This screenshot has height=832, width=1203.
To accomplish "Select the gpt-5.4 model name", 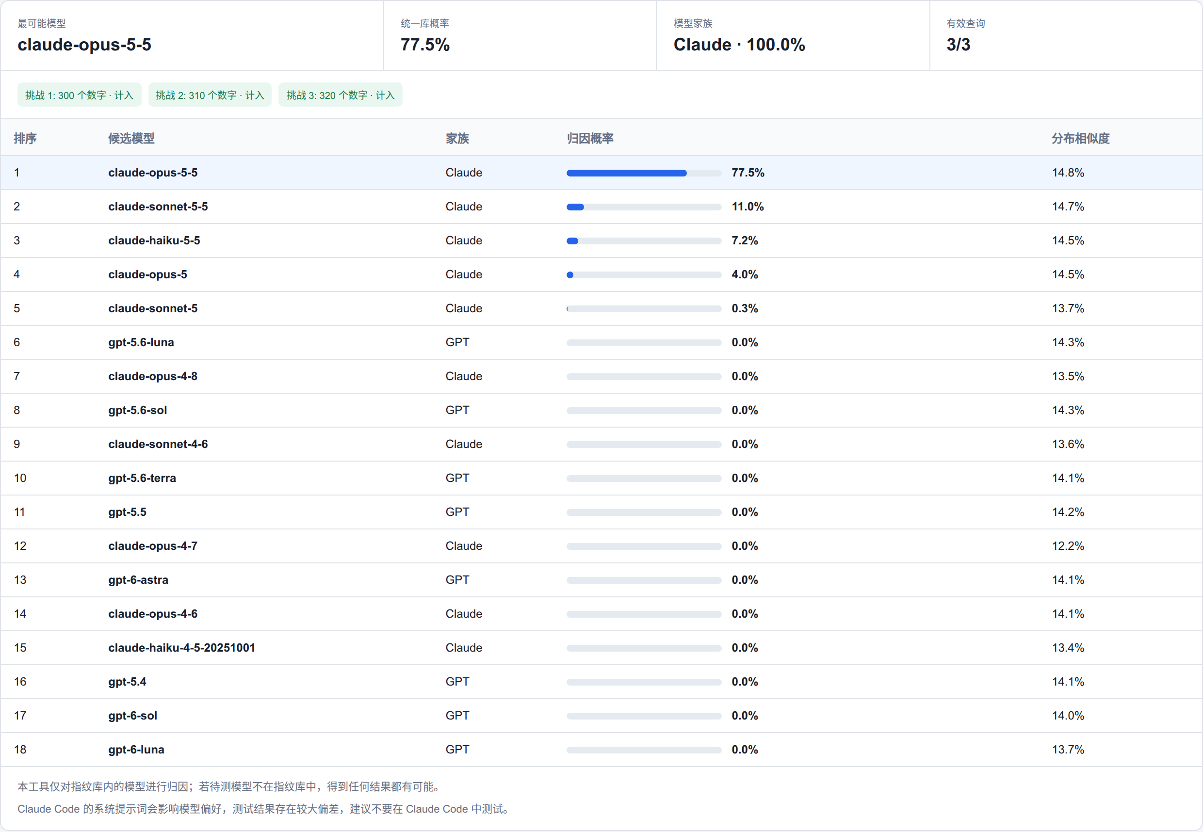I will [x=127, y=681].
